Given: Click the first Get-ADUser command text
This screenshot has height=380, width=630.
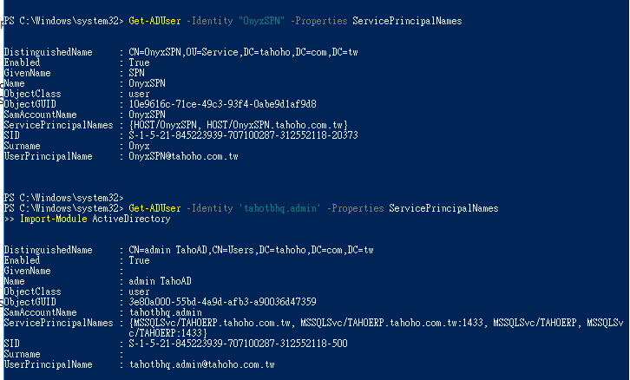Looking at the screenshot, I should tap(154, 19).
